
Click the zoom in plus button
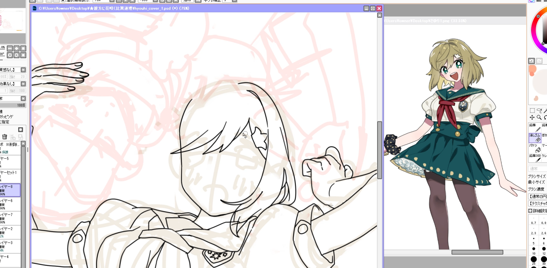16,49
